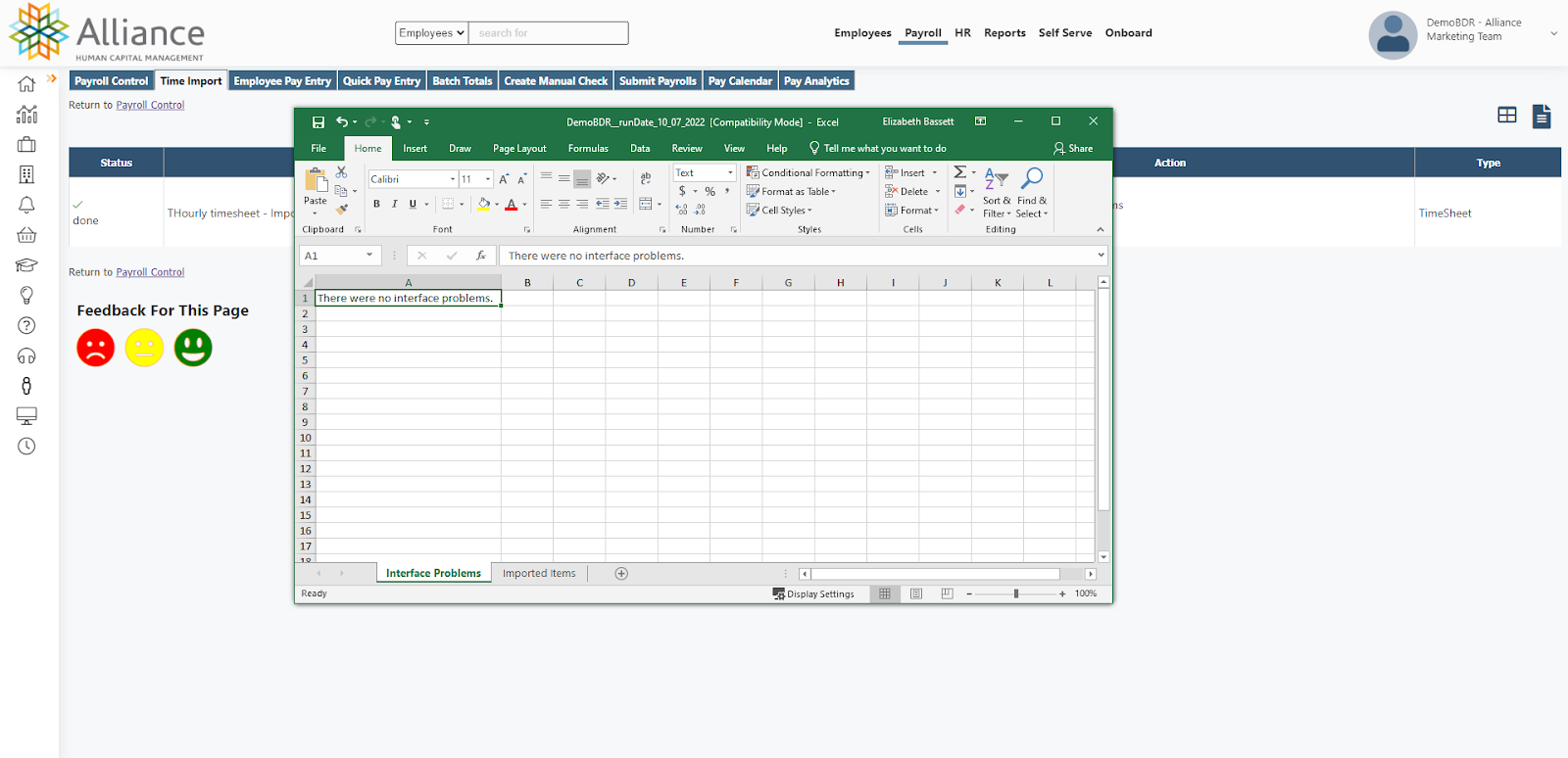
Task: Increase font size with the large A icon
Action: pyautogui.click(x=504, y=179)
